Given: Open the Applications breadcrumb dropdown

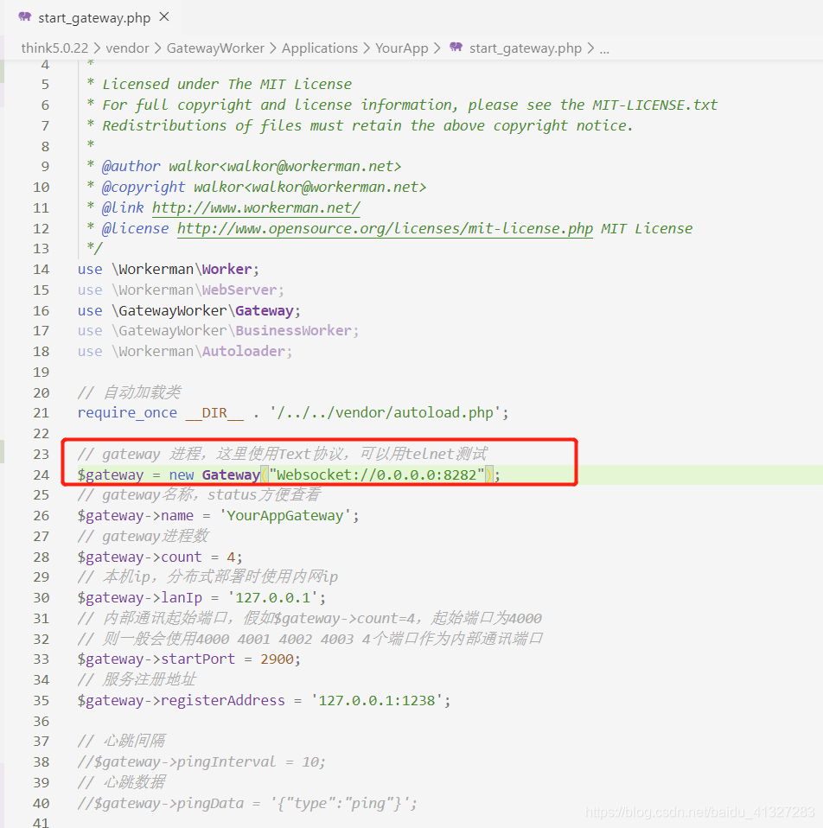Looking at the screenshot, I should coord(320,48).
